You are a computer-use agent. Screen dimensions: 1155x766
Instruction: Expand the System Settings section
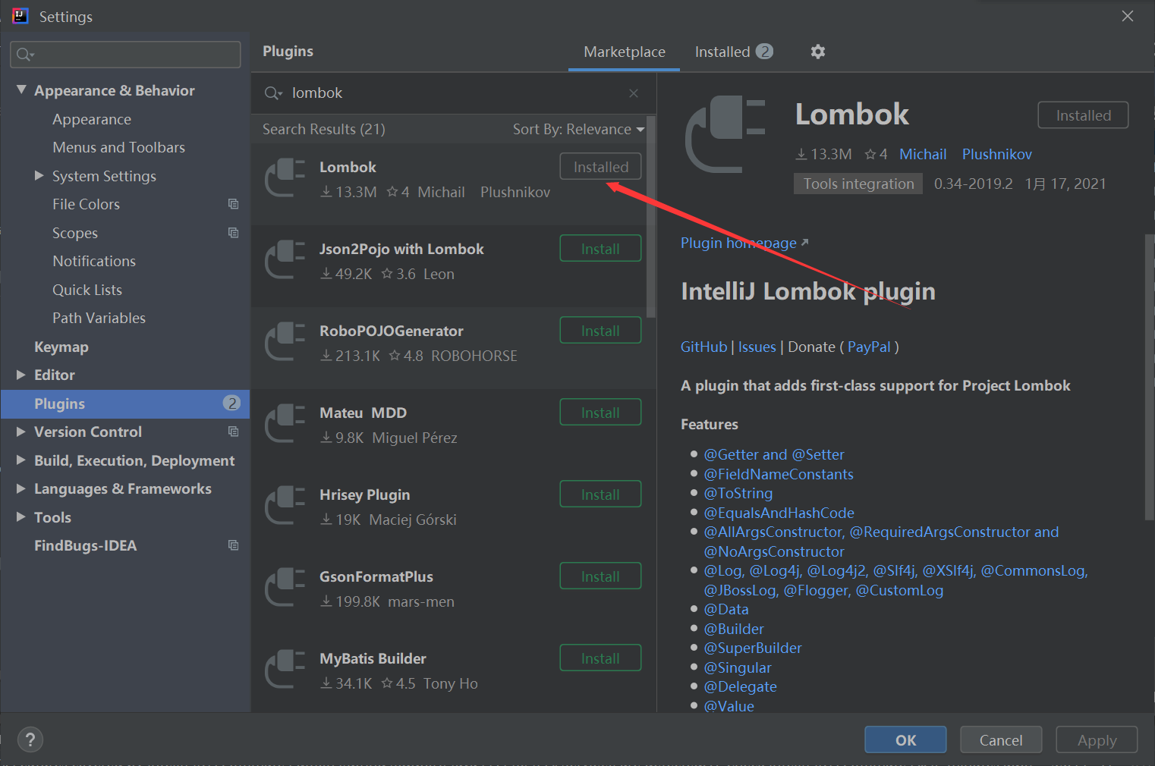[39, 175]
